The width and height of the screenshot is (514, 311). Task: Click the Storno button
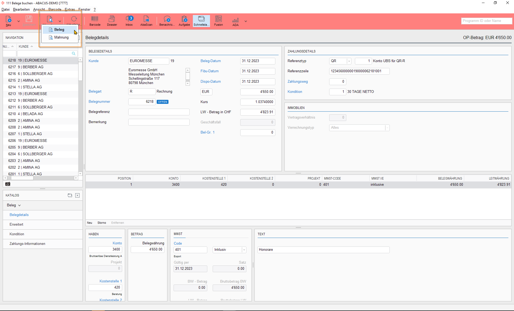pos(102,223)
